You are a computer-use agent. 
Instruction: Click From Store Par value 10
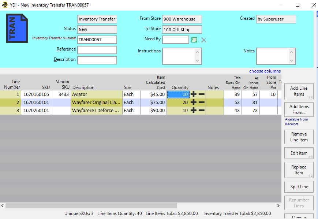point(269,94)
